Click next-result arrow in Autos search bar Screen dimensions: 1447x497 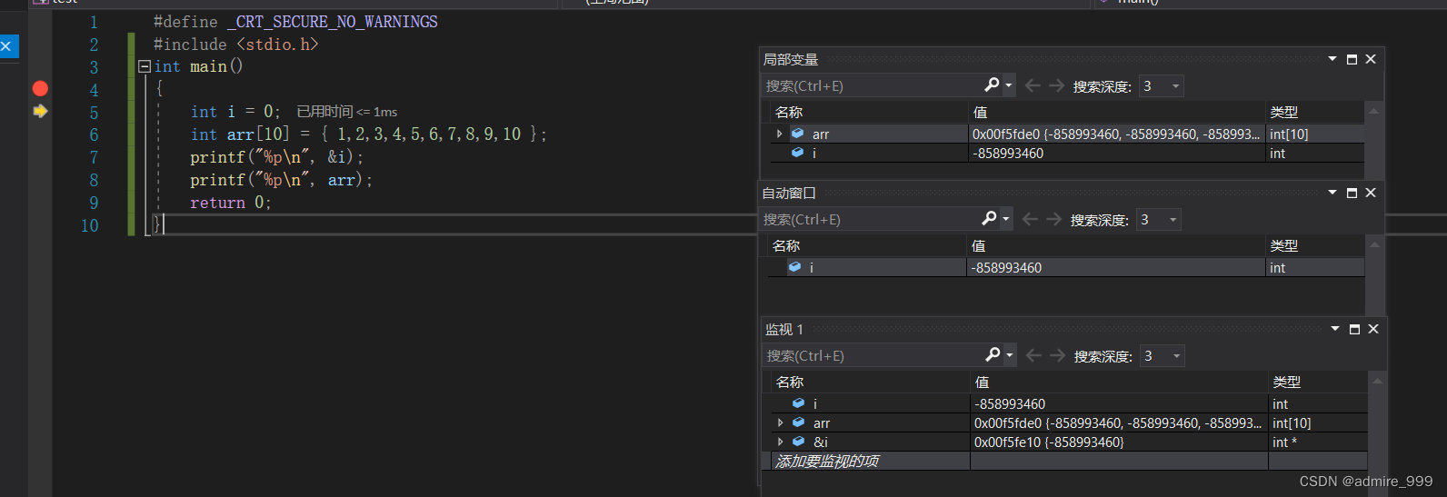pos(1053,219)
